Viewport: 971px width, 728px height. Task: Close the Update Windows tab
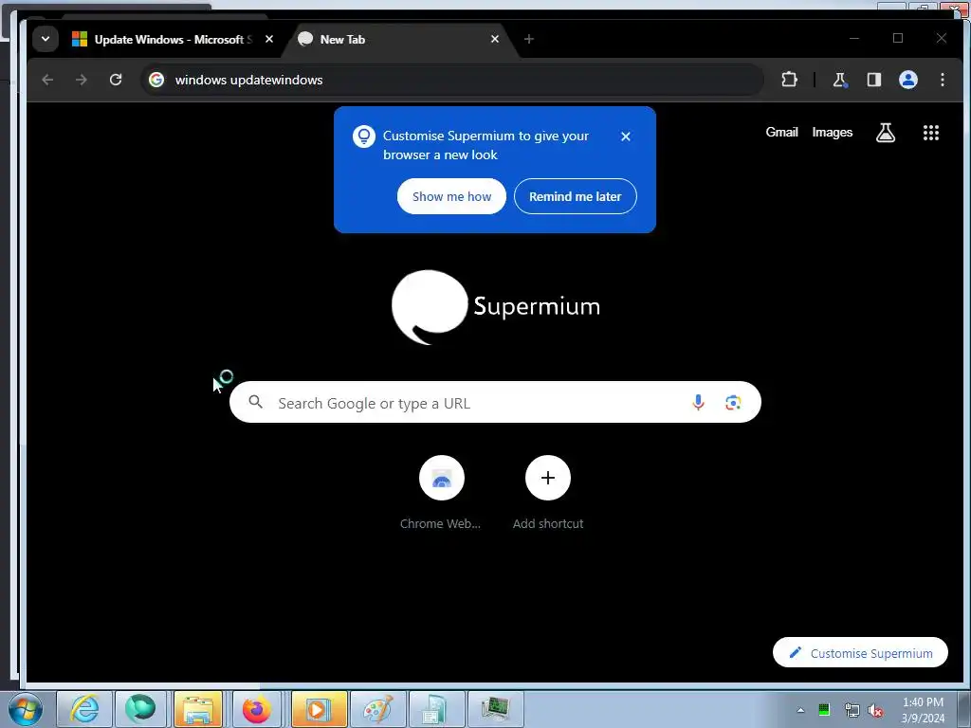tap(269, 39)
